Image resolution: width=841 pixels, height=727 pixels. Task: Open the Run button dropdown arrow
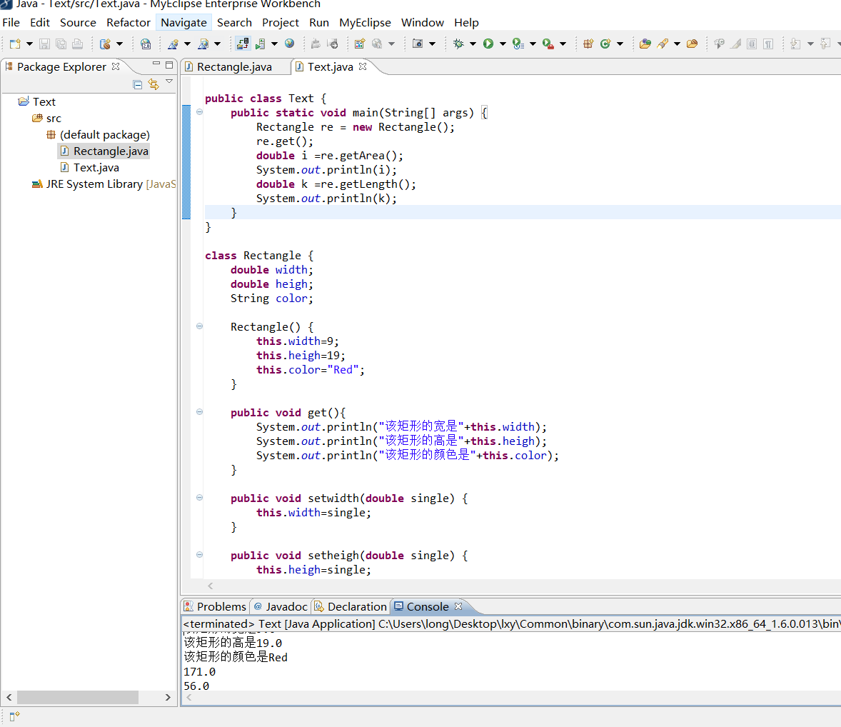pyautogui.click(x=503, y=44)
